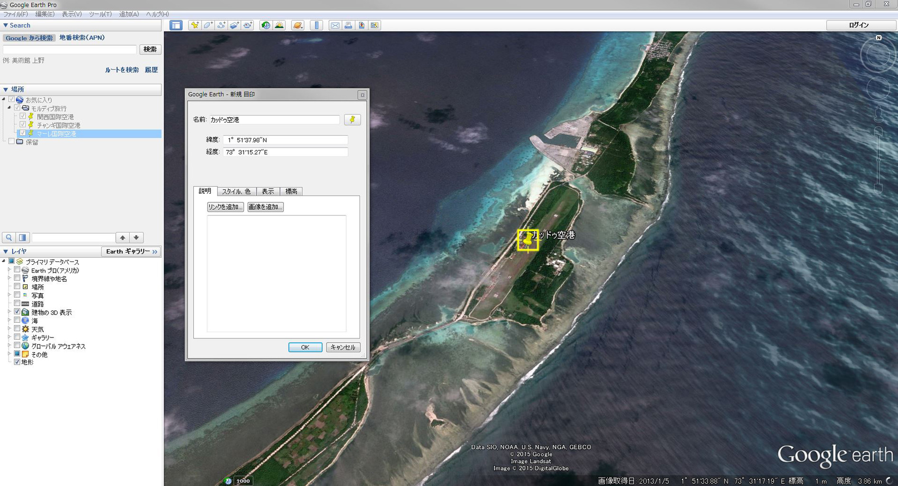Enable 写真 layer checkbox
Screen dimensions: 898x486
[17, 295]
